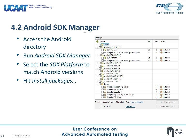Image resolution: width=186 pixels, height=139 pixels.
Task: Click the Android 8.1.0 (API 27) package icon
Action: (x=102, y=47)
